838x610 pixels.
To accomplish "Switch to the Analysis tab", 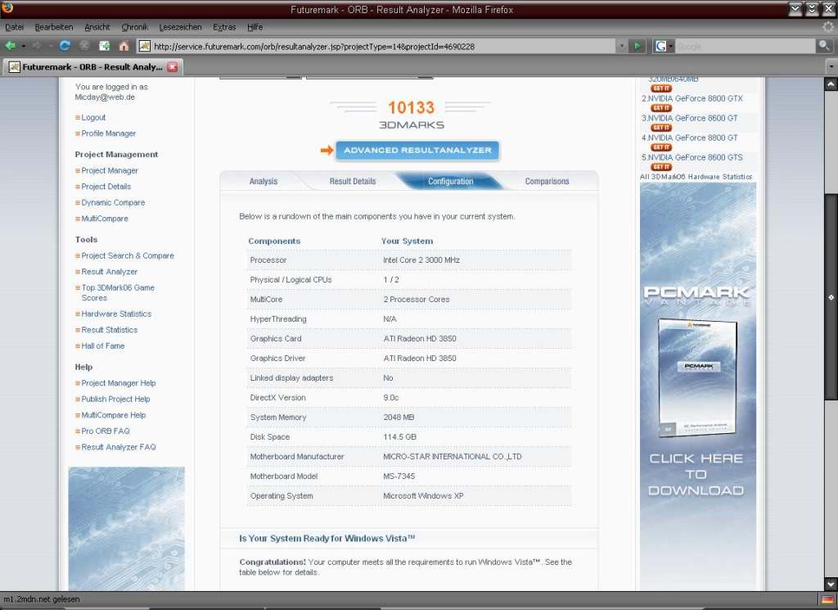I will [263, 181].
